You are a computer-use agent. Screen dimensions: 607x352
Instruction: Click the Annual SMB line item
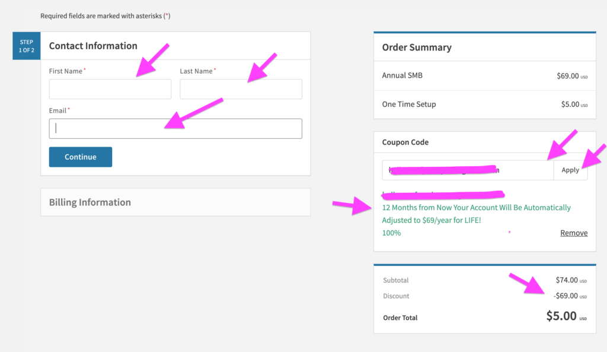(x=485, y=75)
